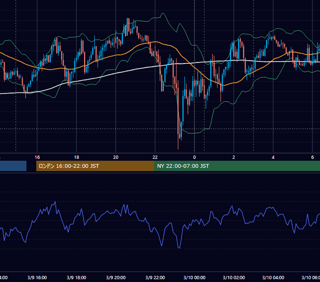The width and height of the screenshot is (320, 282).
Task: Click the 3/9 16:00 label on indicator axis
Action: coord(37,277)
